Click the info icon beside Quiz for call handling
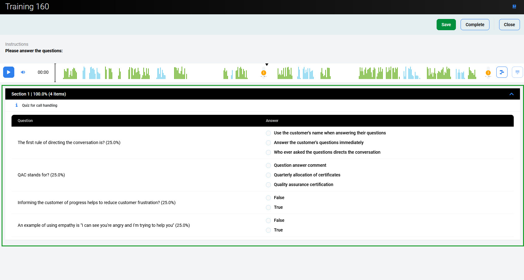The width and height of the screenshot is (524, 280). [x=16, y=105]
